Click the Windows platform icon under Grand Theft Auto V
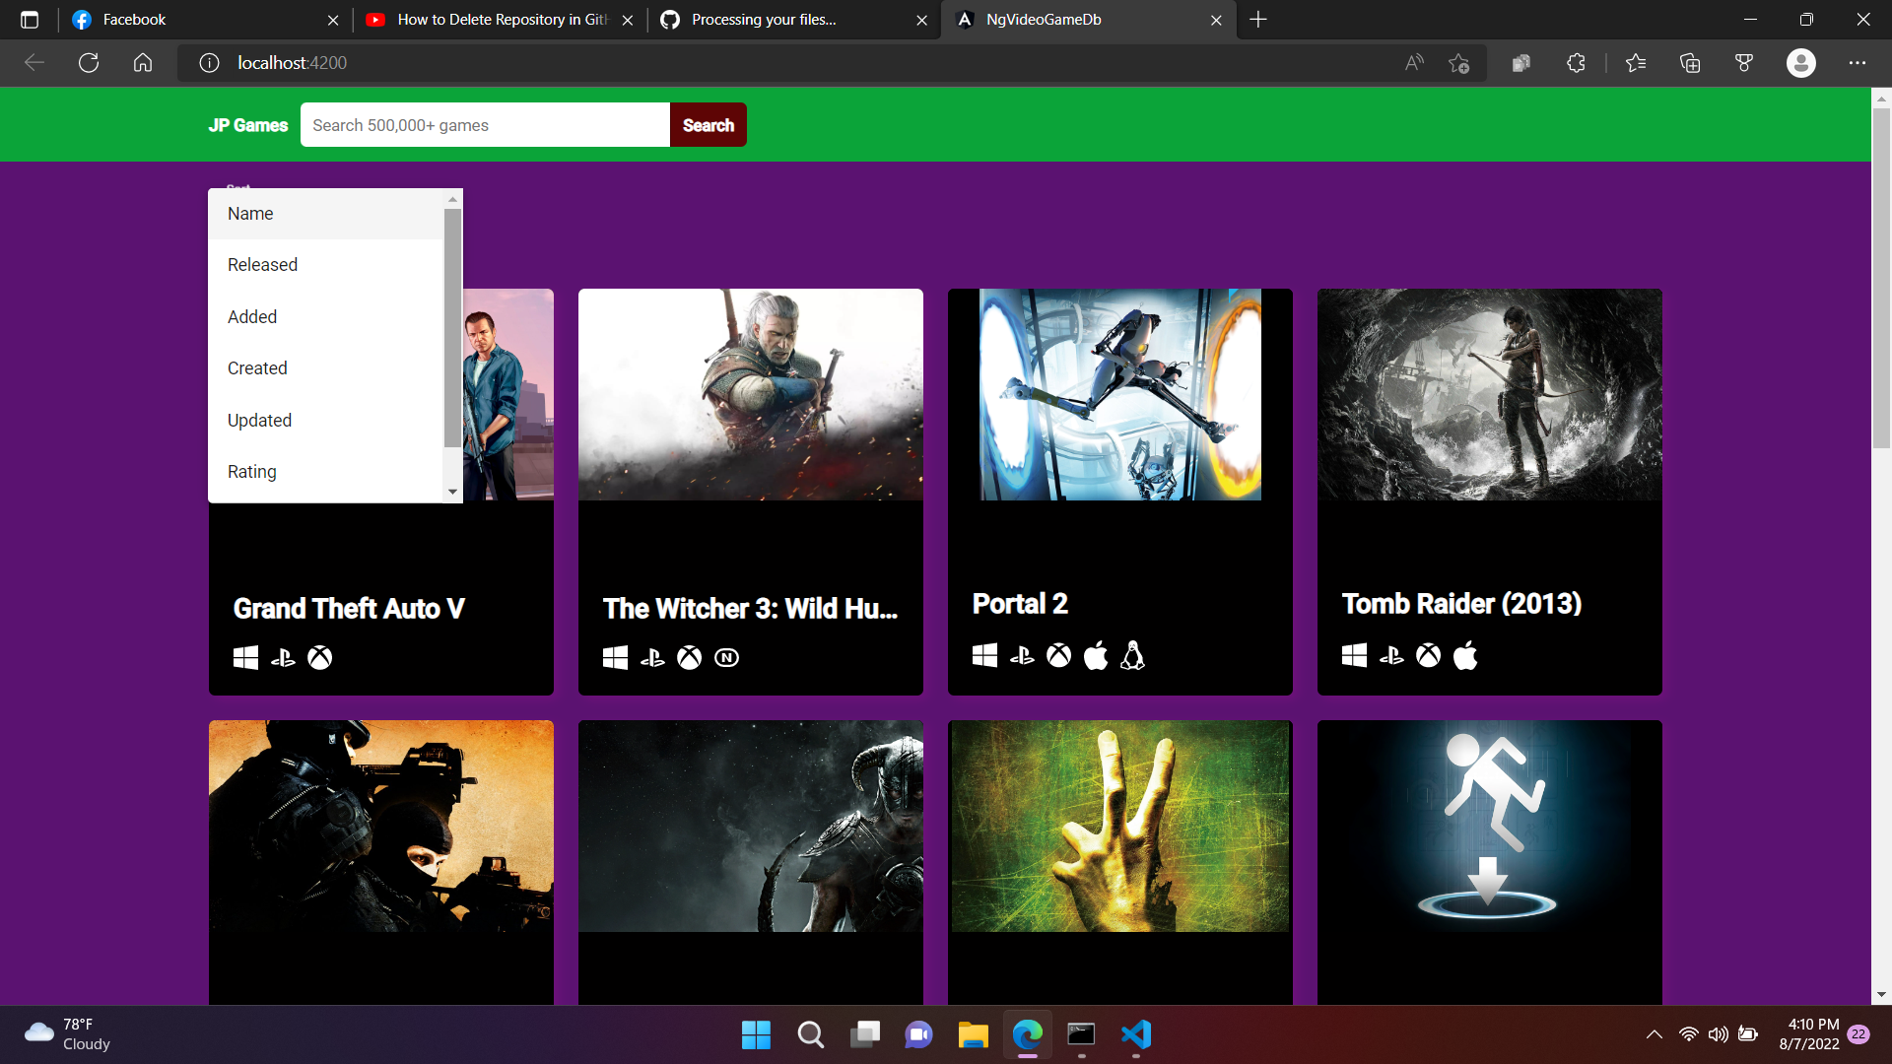The image size is (1892, 1064). click(245, 657)
